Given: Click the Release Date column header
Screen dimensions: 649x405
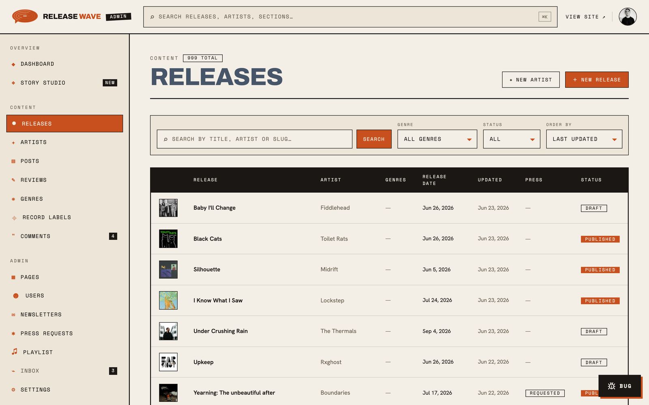Looking at the screenshot, I should click(434, 180).
